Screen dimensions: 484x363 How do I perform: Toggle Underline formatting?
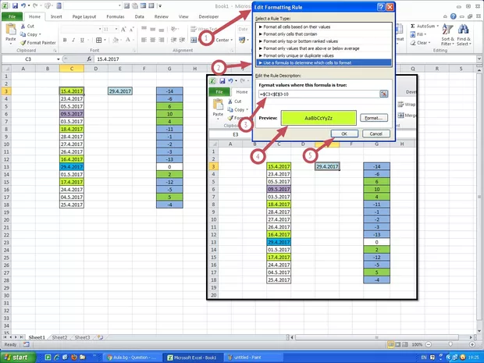click(x=82, y=40)
